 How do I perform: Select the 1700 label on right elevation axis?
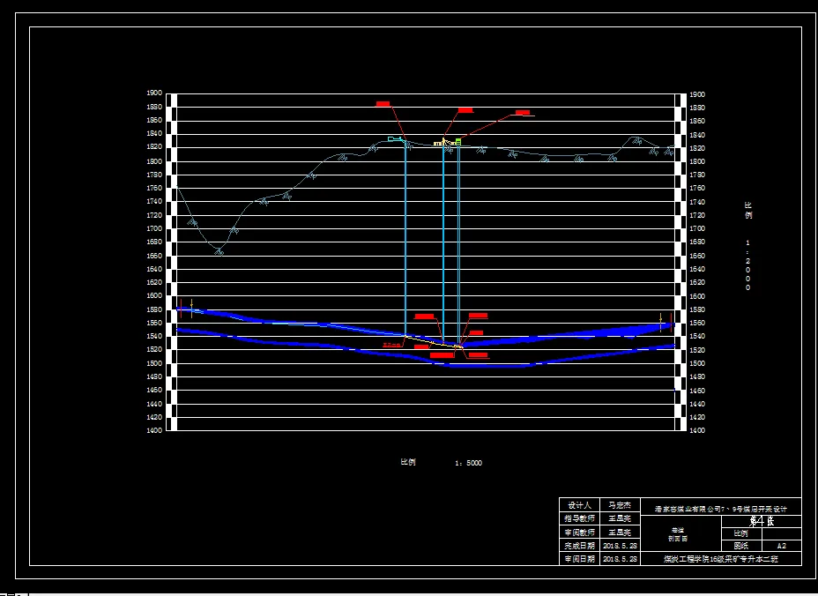[697, 228]
